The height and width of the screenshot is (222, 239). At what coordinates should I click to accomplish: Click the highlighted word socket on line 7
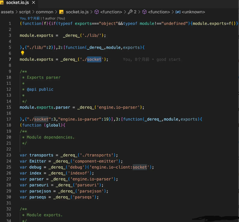point(94,59)
